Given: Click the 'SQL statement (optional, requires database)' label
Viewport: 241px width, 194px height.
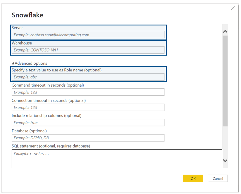Looking at the screenshot, I should tap(51, 146).
